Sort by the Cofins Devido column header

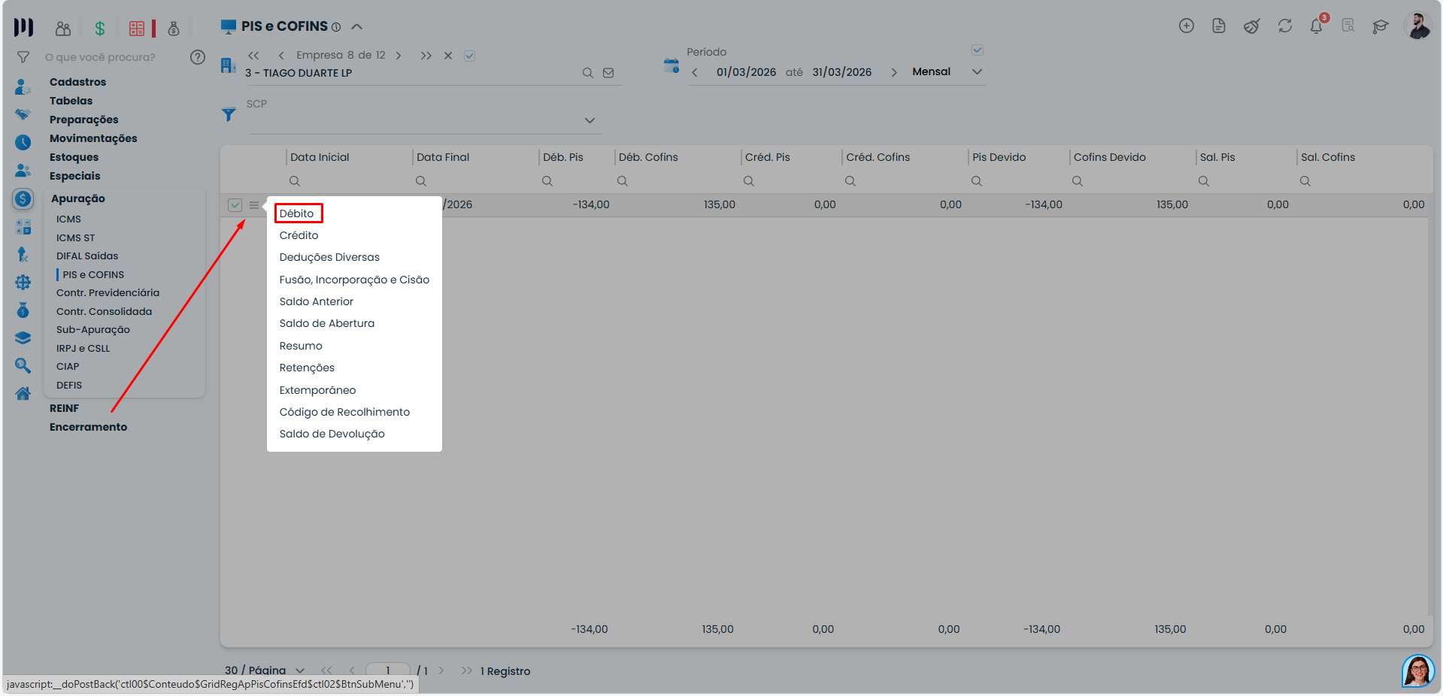pyautogui.click(x=1109, y=157)
